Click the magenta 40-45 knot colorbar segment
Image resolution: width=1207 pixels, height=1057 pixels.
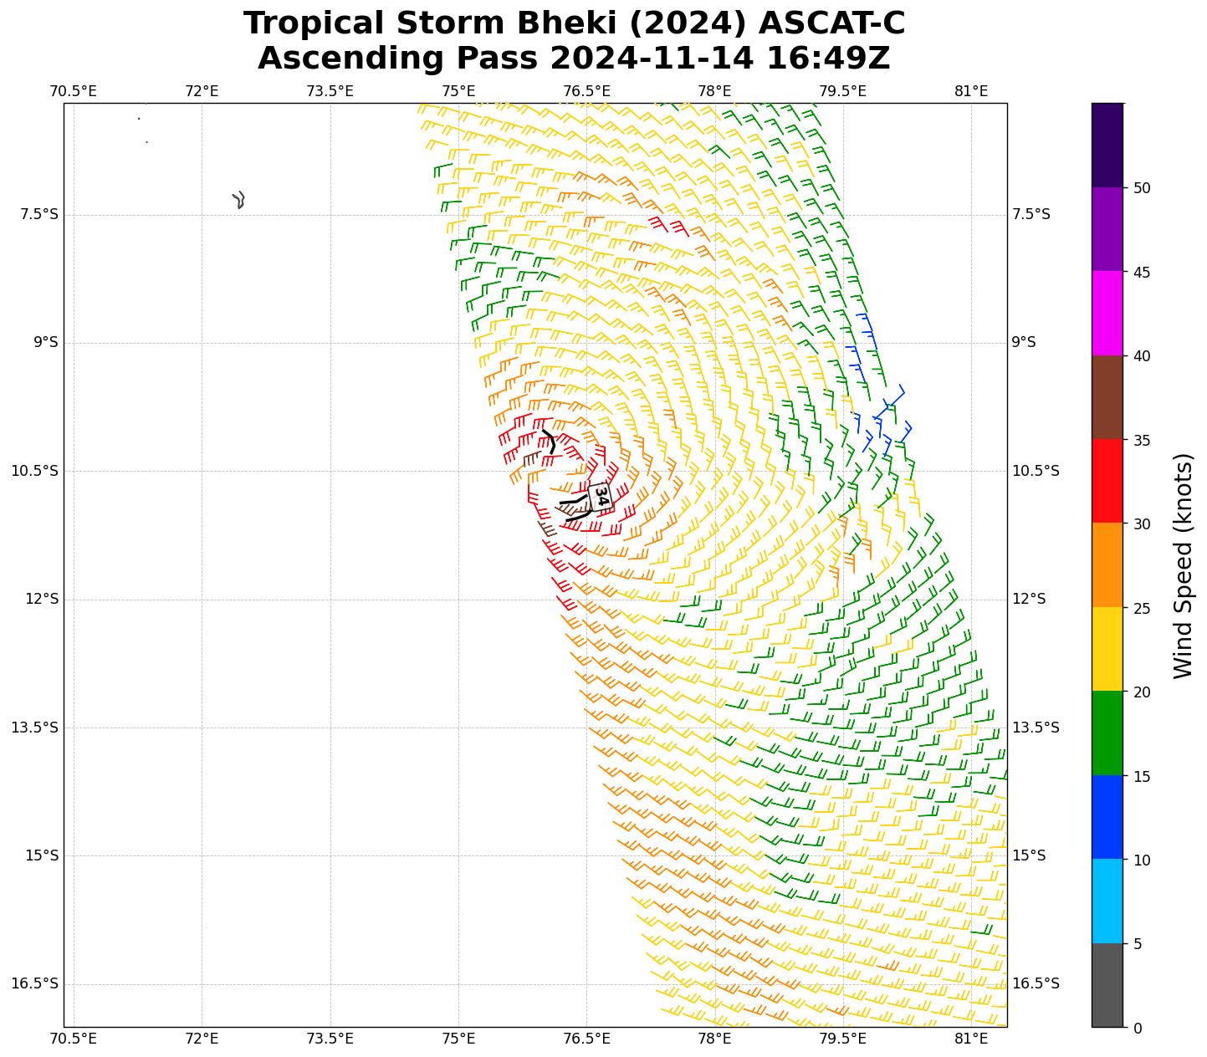click(x=1107, y=313)
